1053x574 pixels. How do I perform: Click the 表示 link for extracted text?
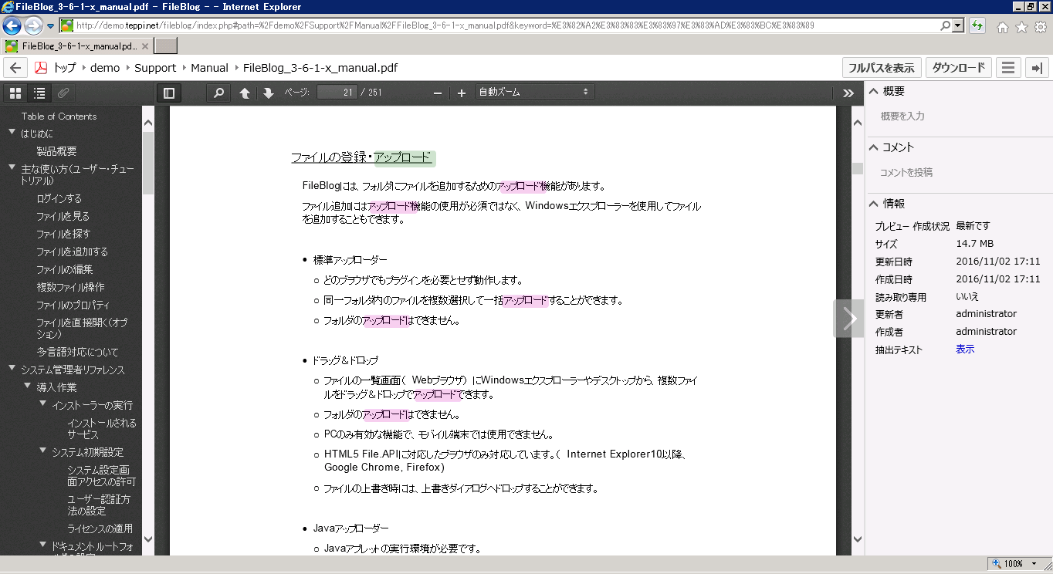tap(965, 349)
